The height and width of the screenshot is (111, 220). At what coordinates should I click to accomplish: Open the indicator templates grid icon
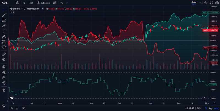[55, 3]
